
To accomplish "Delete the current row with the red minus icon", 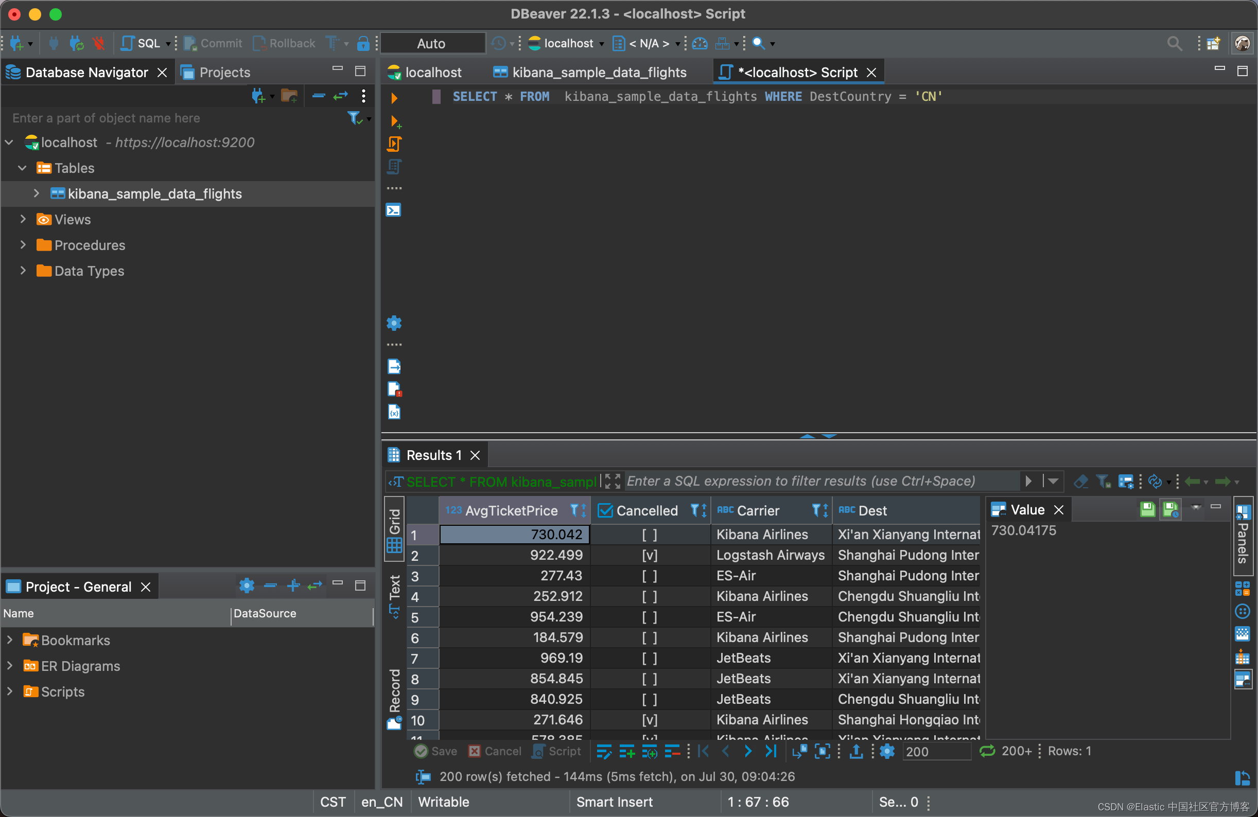I will coord(672,751).
